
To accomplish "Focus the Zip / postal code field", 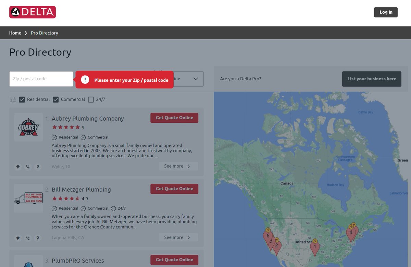I will click(41, 79).
